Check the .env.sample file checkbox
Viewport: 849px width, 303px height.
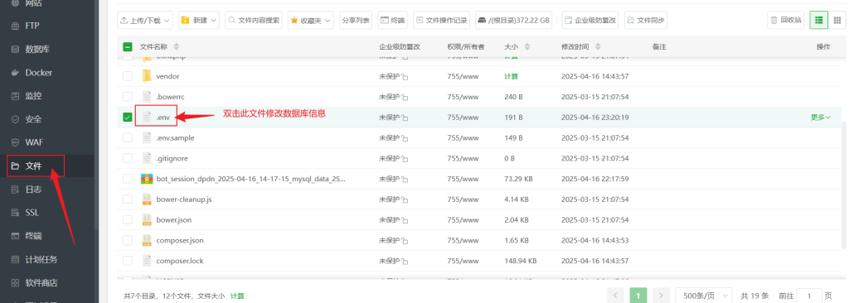(128, 137)
